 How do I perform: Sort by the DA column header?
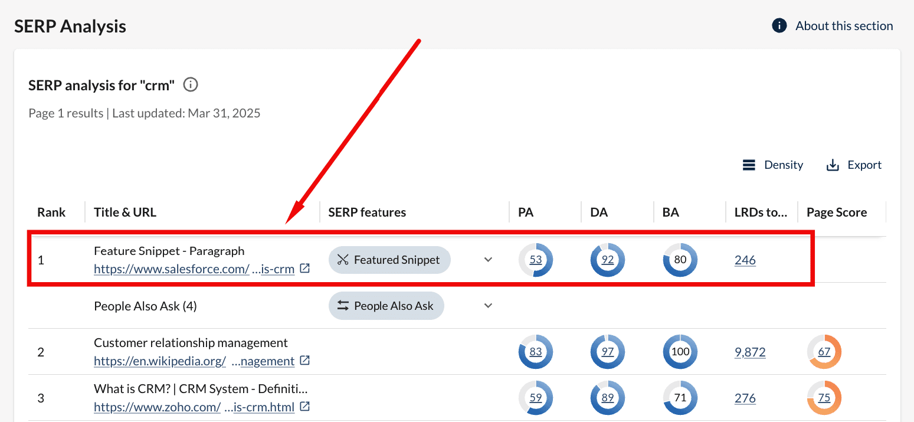point(598,212)
